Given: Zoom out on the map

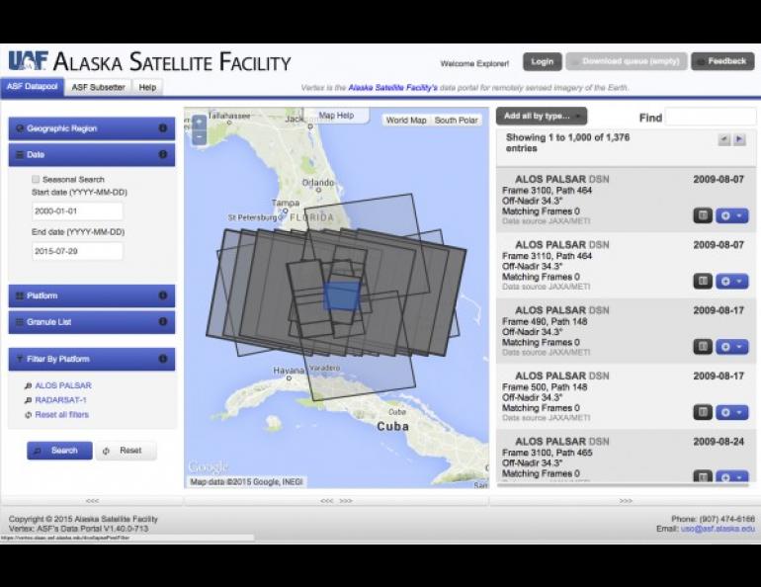Looking at the screenshot, I should pos(200,137).
